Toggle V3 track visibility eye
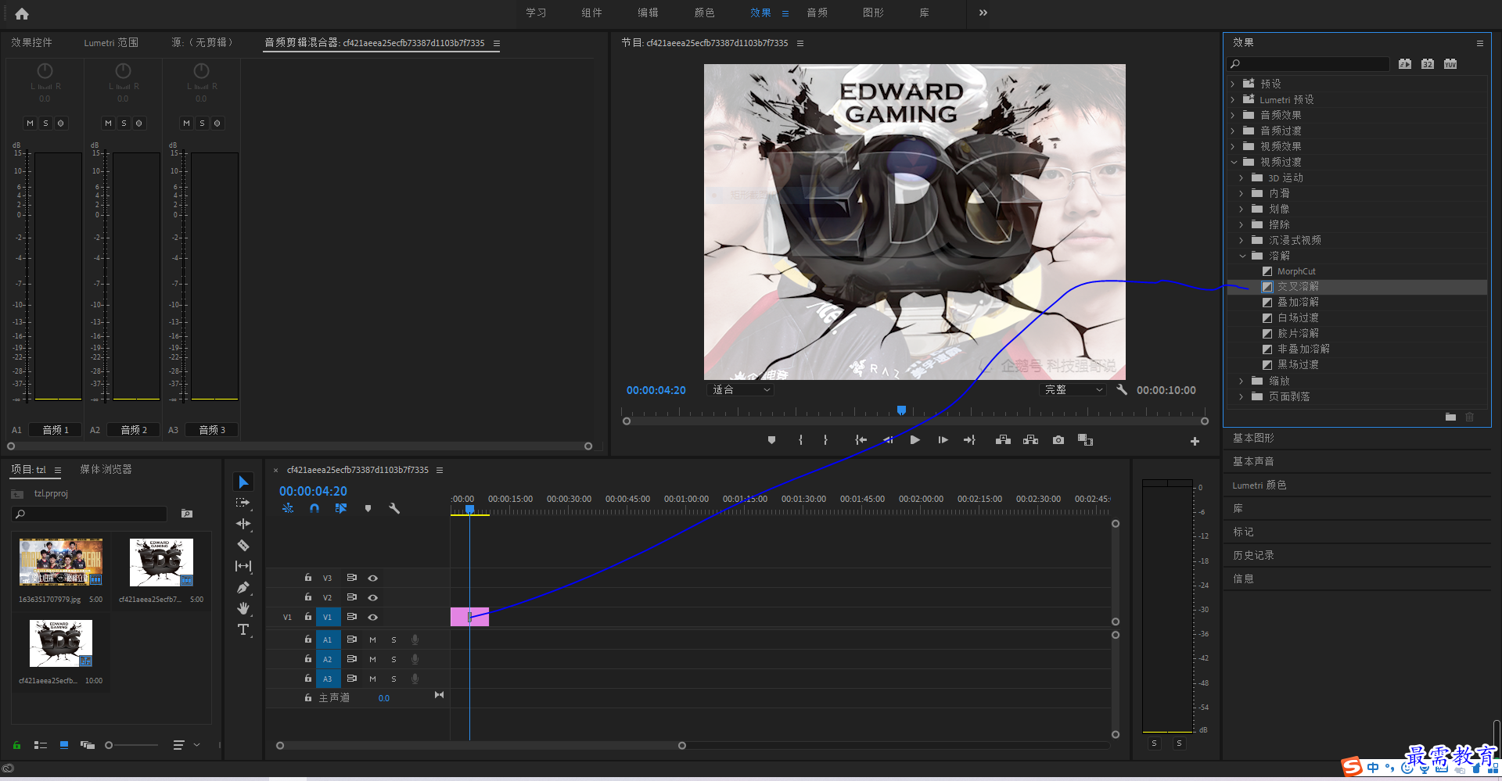 pos(373,579)
